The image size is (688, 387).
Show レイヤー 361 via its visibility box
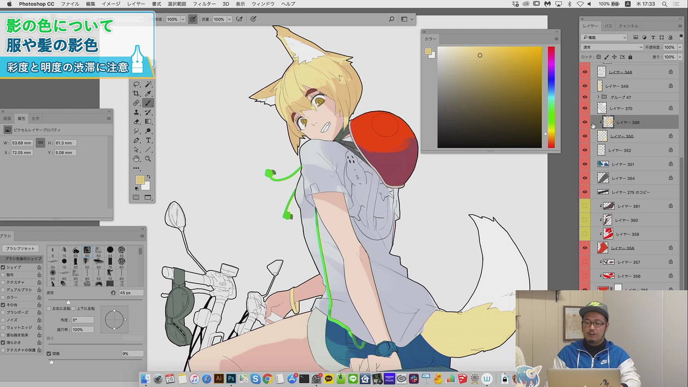tap(585, 206)
